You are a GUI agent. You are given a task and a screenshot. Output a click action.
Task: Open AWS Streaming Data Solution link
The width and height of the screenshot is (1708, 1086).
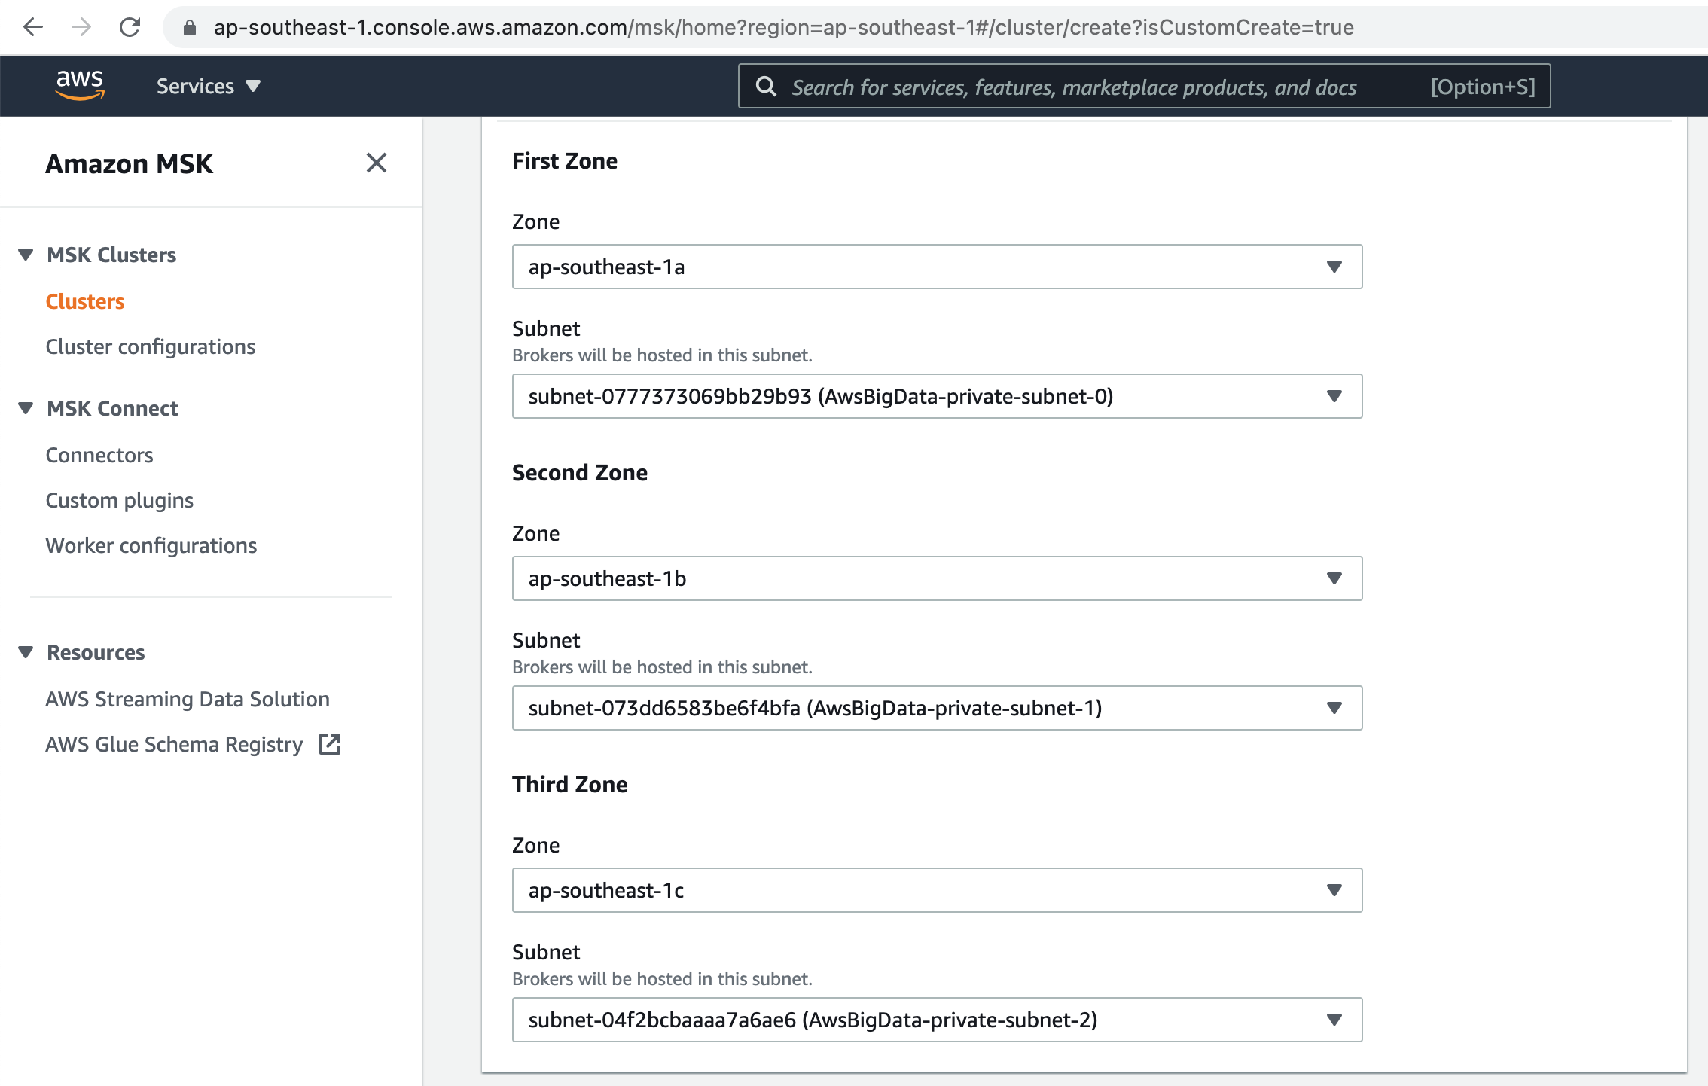click(x=188, y=699)
